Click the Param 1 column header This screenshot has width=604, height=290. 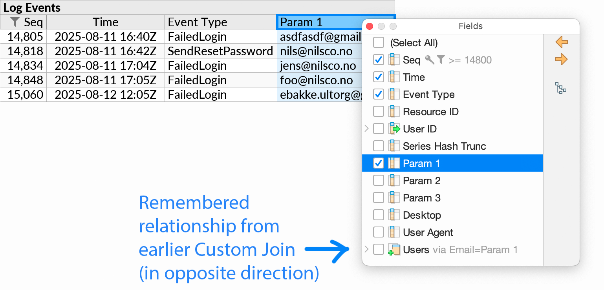click(314, 22)
